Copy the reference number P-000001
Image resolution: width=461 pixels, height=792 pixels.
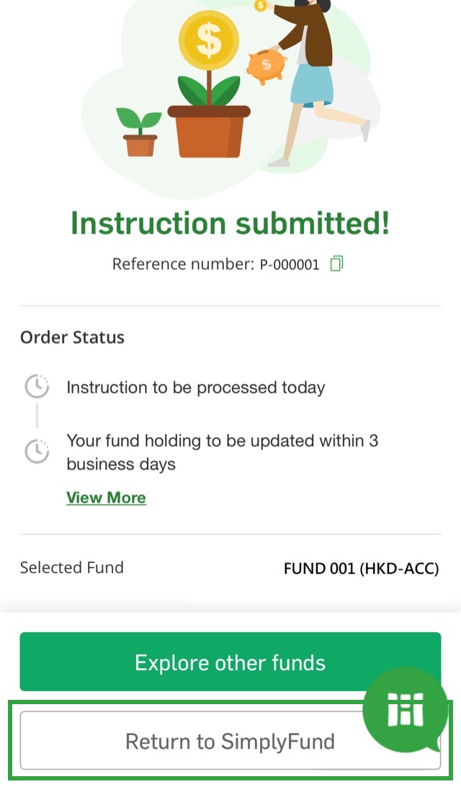337,264
